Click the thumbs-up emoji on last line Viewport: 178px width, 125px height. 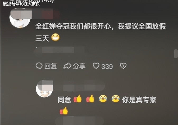[x=64, y=111]
